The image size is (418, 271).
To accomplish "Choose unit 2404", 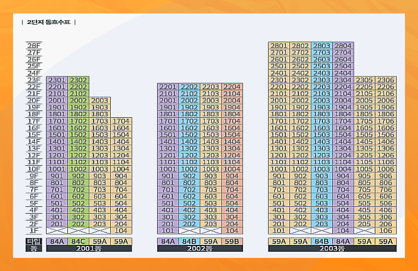I will pos(343,73).
